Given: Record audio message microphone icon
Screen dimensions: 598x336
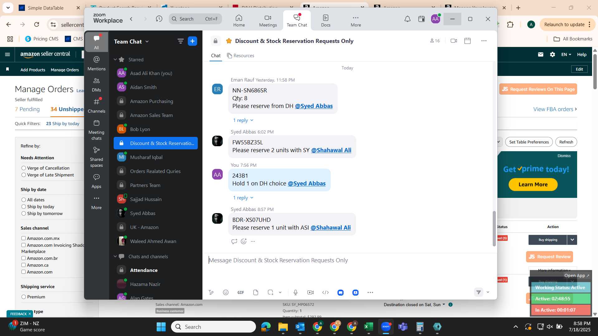Looking at the screenshot, I should [296, 292].
